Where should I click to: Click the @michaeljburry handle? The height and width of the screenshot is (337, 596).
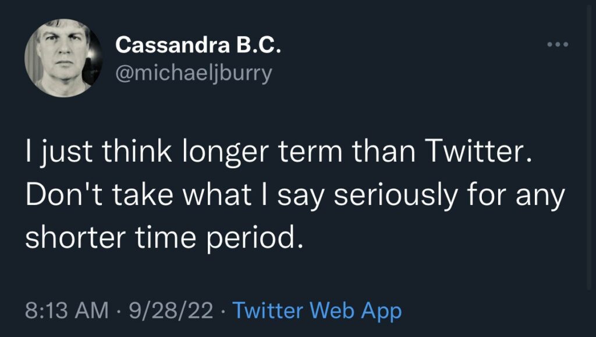[x=194, y=73]
